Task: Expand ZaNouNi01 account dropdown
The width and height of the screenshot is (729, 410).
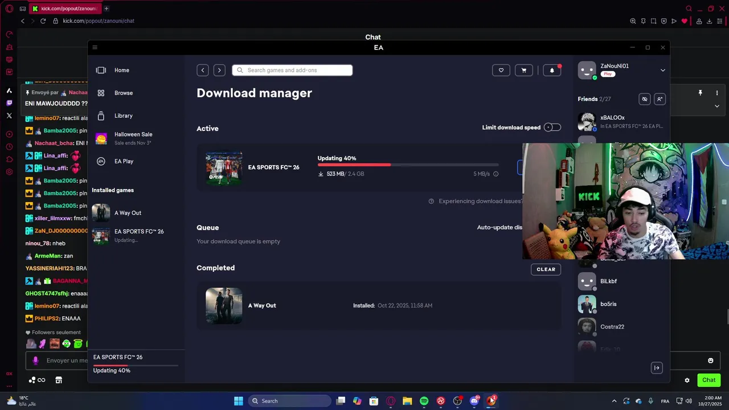Action: [662, 70]
